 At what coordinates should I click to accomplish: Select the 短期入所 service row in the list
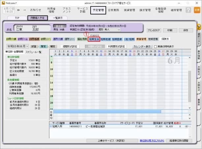click(x=59, y=126)
